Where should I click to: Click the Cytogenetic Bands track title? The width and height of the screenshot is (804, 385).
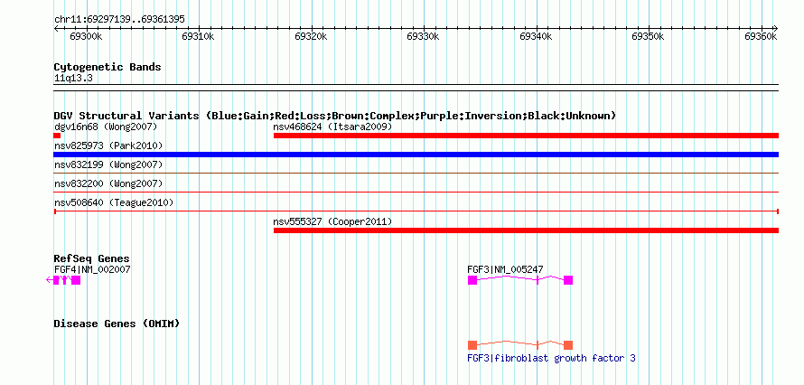pos(108,67)
